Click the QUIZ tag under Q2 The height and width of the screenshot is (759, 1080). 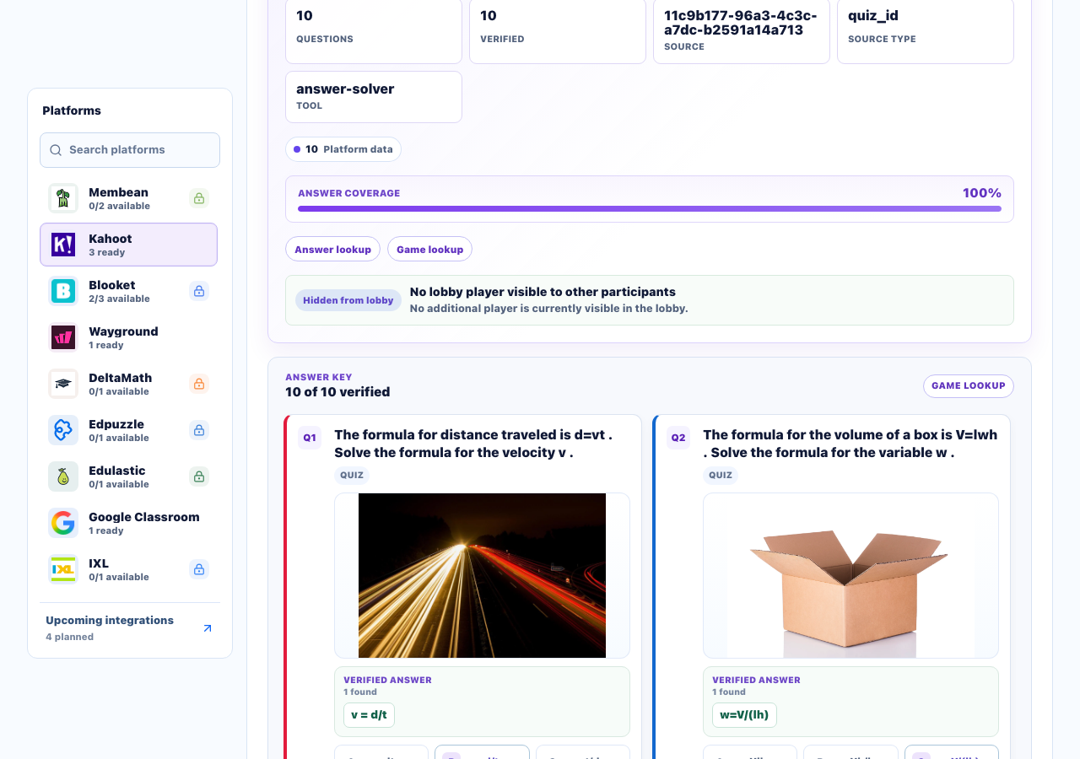(721, 476)
